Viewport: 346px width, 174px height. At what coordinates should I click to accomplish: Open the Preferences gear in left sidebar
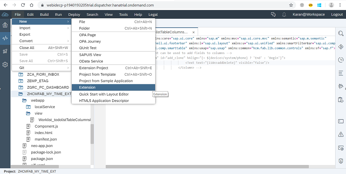click(x=5, y=64)
